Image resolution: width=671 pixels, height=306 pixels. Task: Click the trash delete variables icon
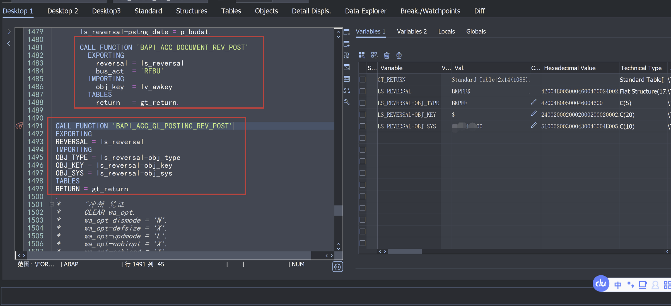pos(387,55)
